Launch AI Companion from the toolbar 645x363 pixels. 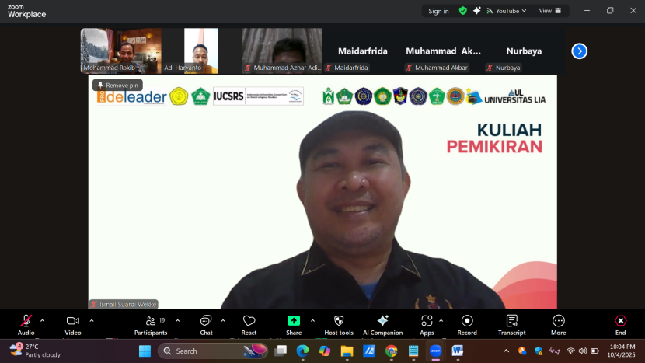[x=382, y=321]
